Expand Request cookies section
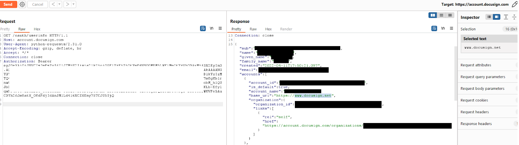519x145 pixels. pos(488,100)
